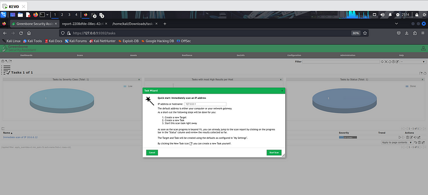The image size is (428, 195).
Task: Open Exploit-DB bookmark
Action: pos(128,41)
